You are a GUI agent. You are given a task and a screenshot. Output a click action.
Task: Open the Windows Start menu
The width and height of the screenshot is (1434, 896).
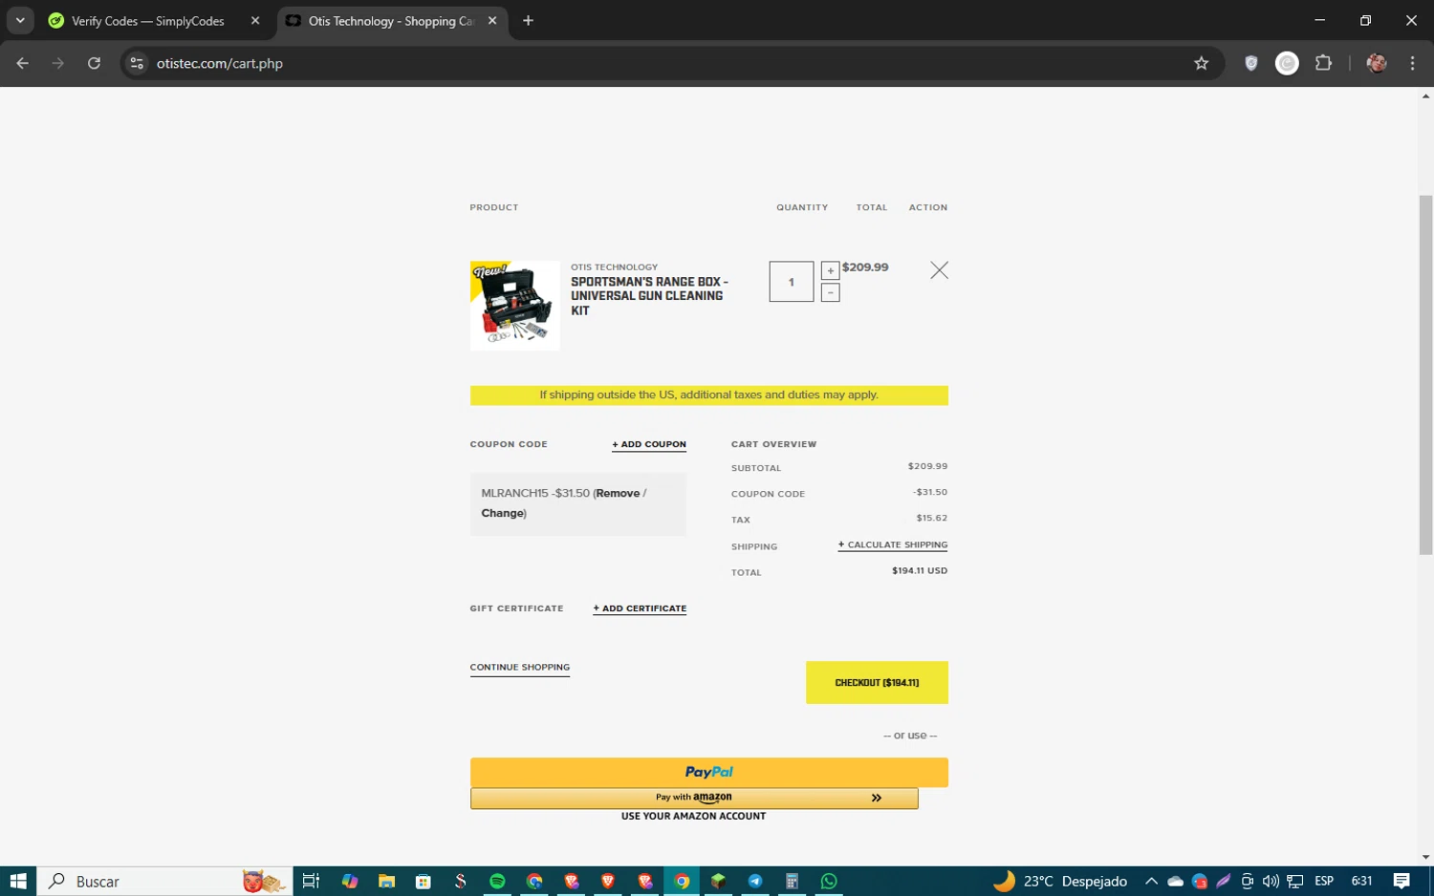18,881
